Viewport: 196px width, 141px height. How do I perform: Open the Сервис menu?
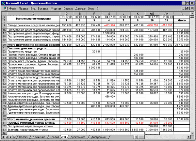tap(68, 8)
